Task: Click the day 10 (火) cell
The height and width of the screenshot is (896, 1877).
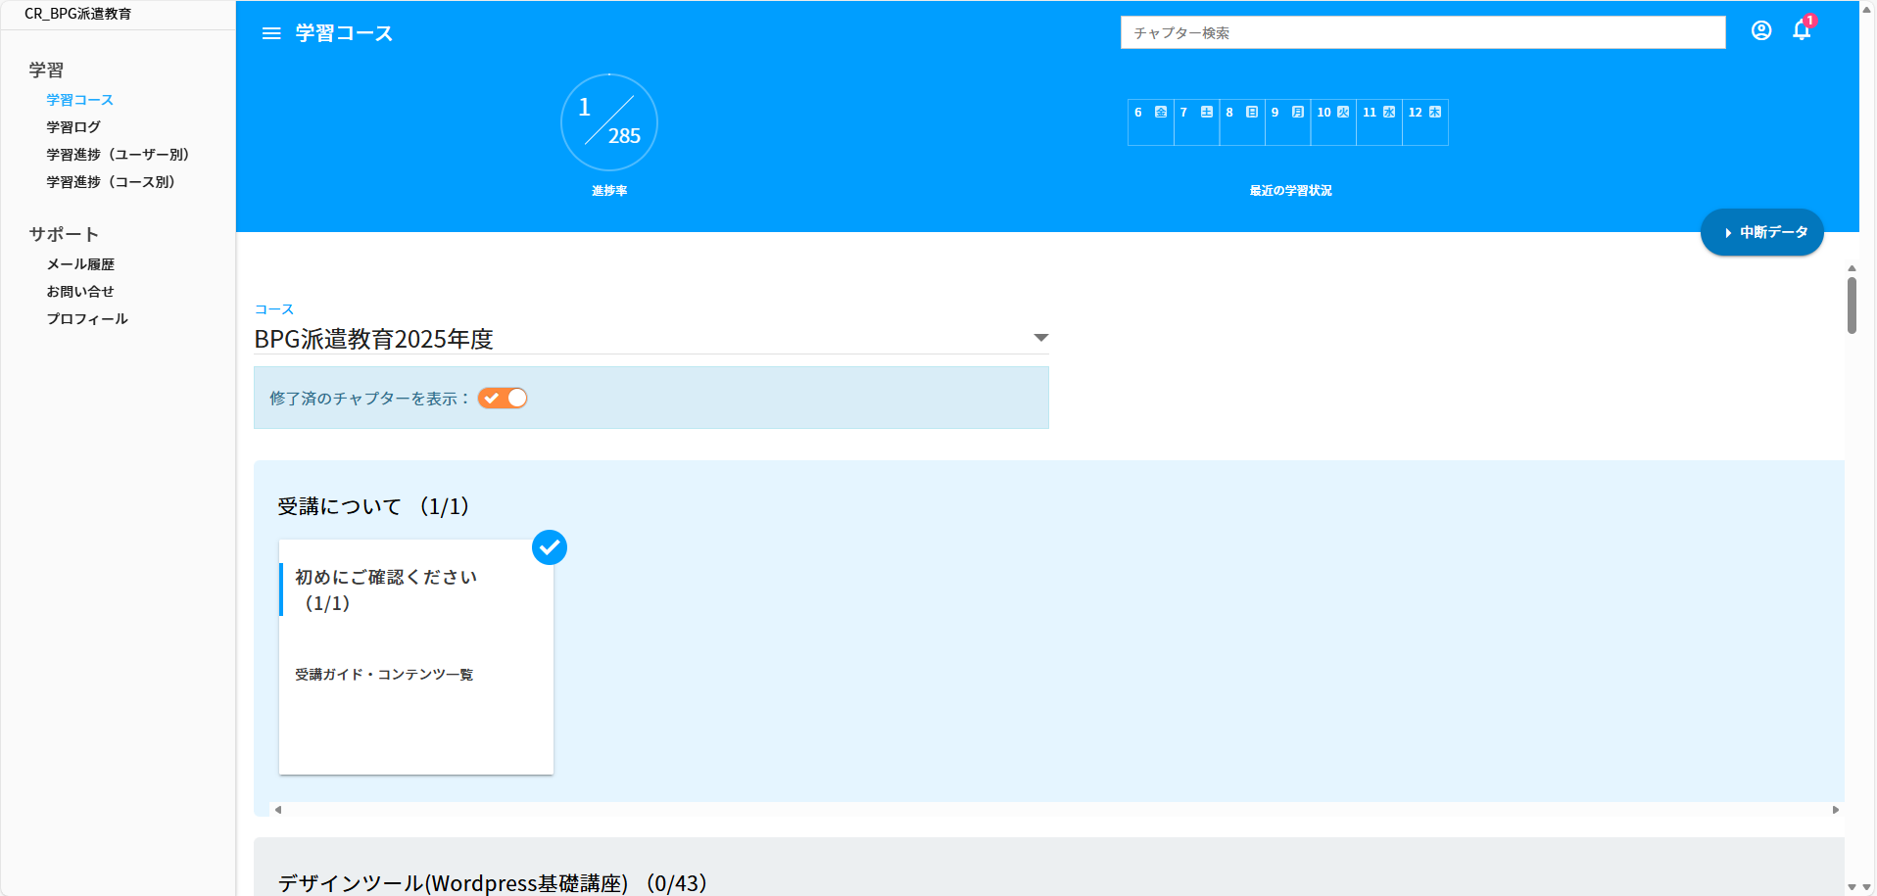Action: [1333, 122]
